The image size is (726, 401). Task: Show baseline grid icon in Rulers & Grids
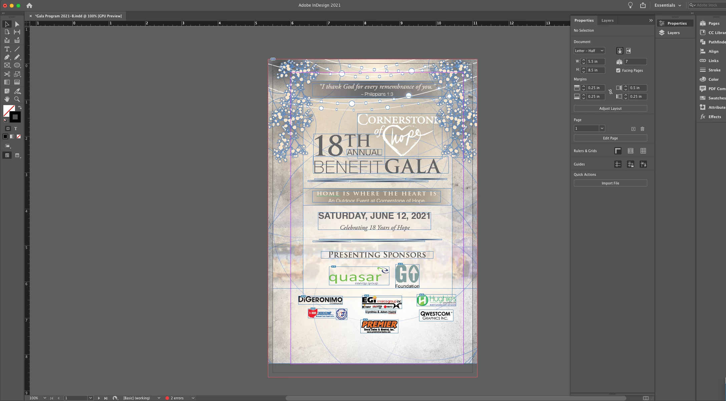[631, 151]
